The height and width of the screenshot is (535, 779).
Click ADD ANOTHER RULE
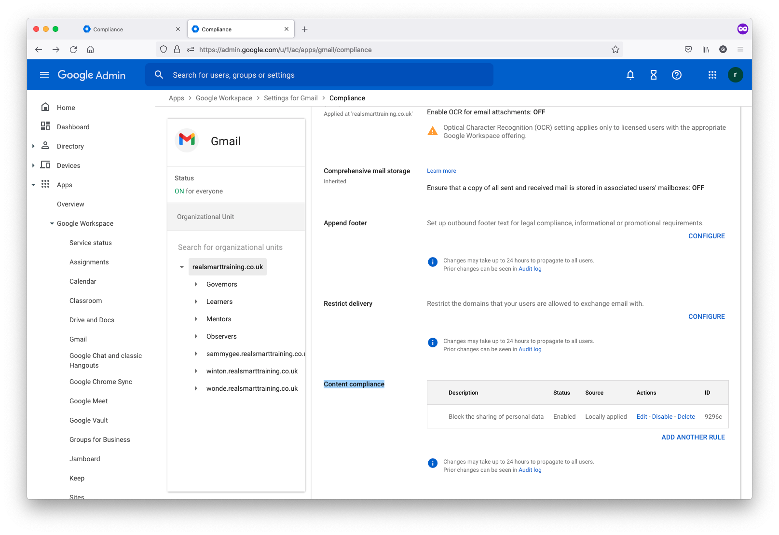(693, 437)
